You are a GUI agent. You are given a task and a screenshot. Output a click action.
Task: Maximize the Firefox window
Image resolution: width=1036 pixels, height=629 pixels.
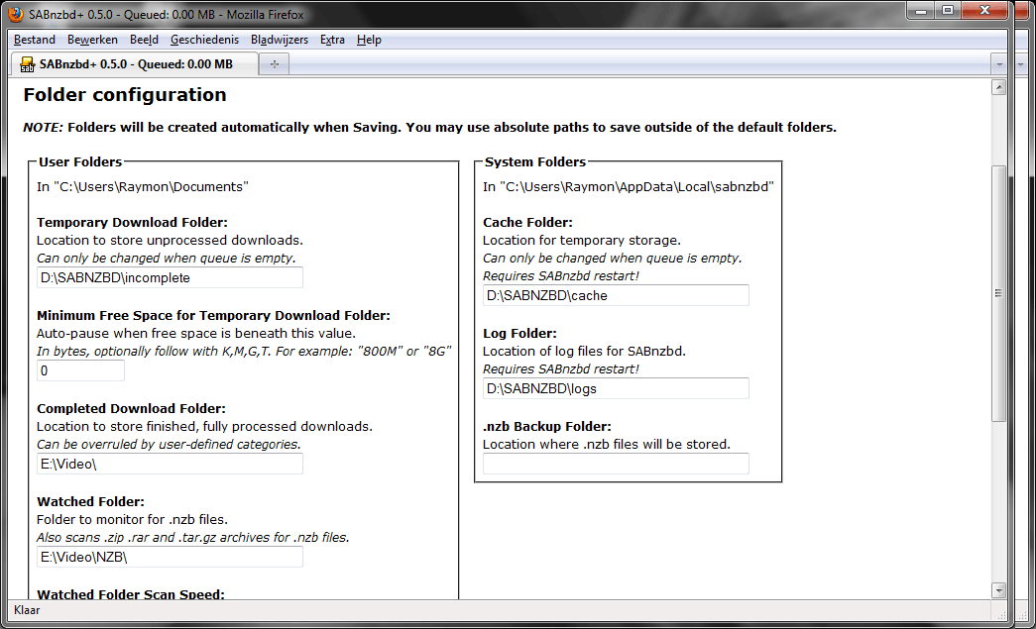[x=948, y=11]
